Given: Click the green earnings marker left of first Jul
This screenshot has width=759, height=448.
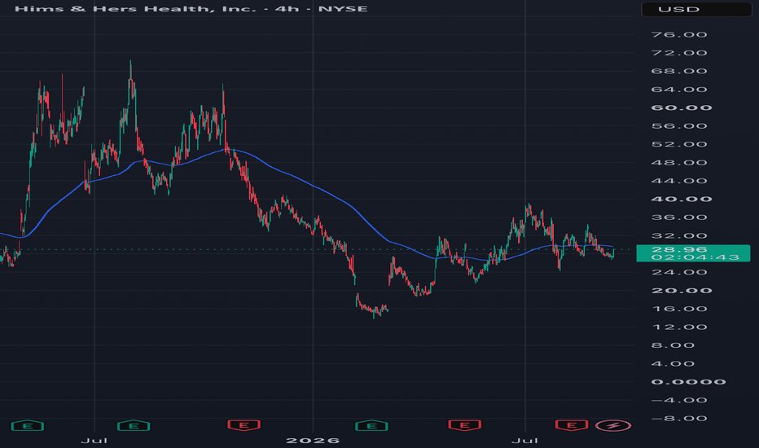Looking at the screenshot, I should [28, 426].
